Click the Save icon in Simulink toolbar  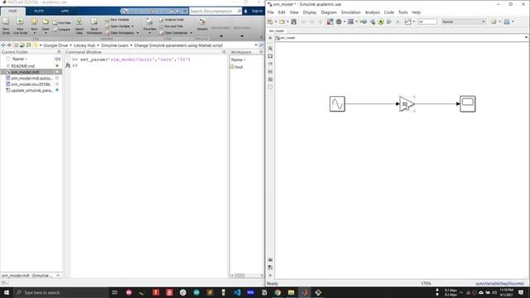[x=294, y=22]
